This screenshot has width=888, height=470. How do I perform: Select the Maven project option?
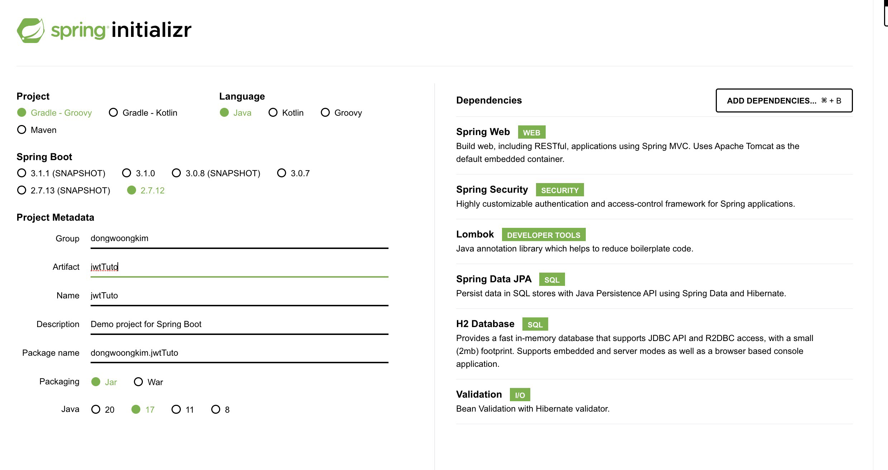click(37, 130)
